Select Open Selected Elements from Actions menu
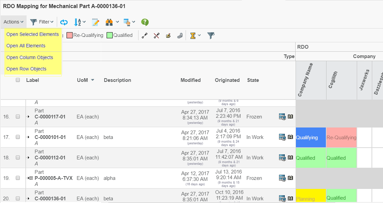Viewport: 383px width, 203px height. click(x=32, y=34)
